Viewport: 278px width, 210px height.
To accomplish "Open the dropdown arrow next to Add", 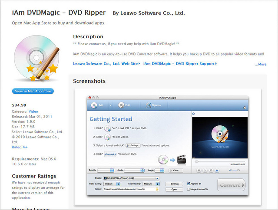I will [111, 105].
